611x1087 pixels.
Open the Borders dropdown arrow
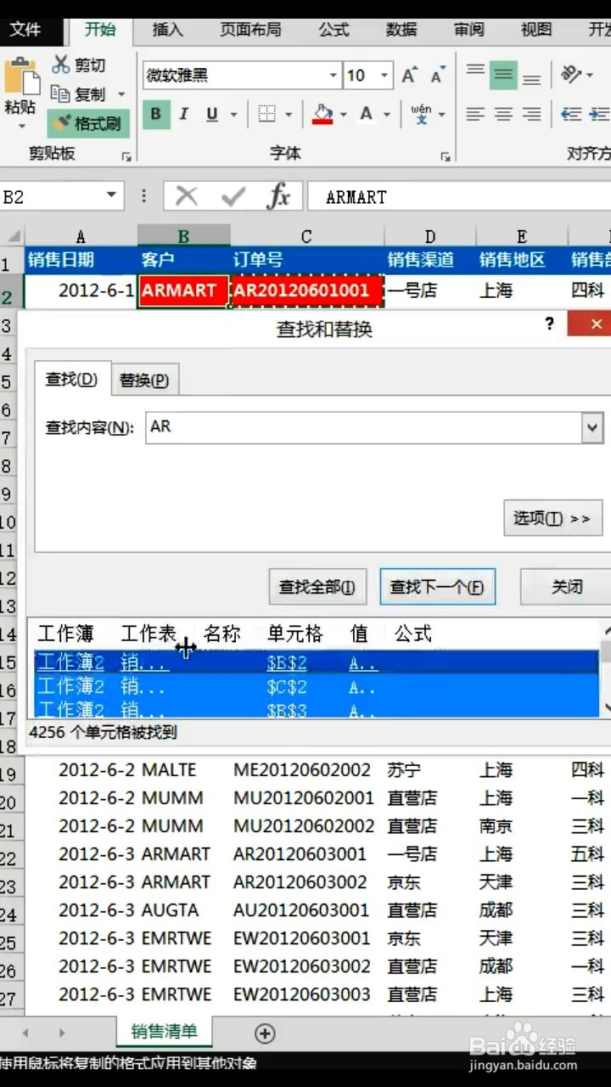(x=289, y=115)
